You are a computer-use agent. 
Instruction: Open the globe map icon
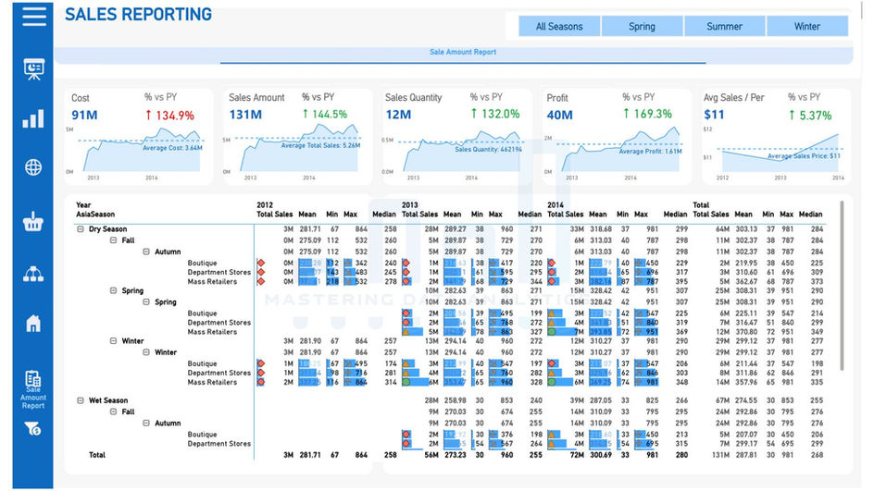pyautogui.click(x=33, y=167)
